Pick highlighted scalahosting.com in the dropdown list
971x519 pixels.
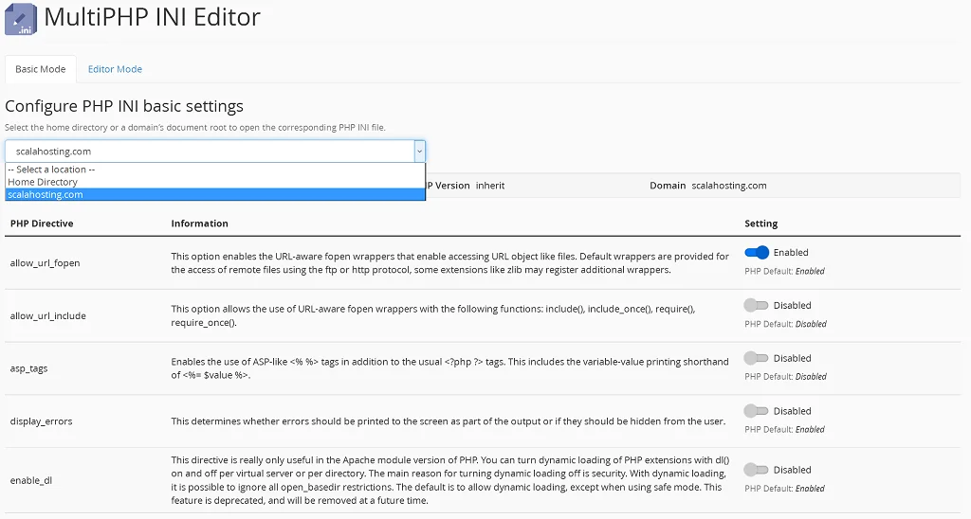coord(45,194)
